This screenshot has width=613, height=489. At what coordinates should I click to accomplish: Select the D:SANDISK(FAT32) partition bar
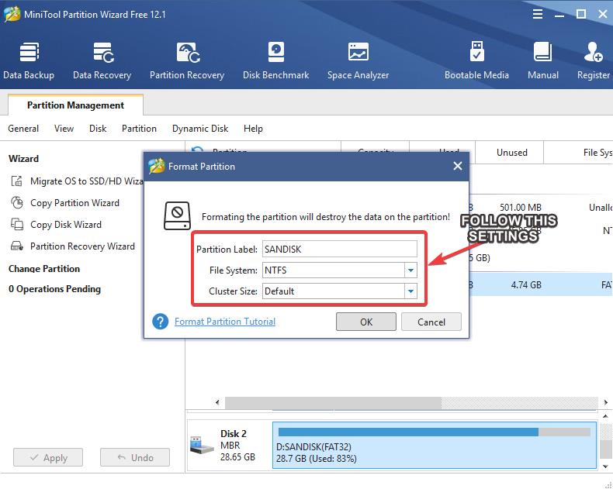tap(435, 446)
